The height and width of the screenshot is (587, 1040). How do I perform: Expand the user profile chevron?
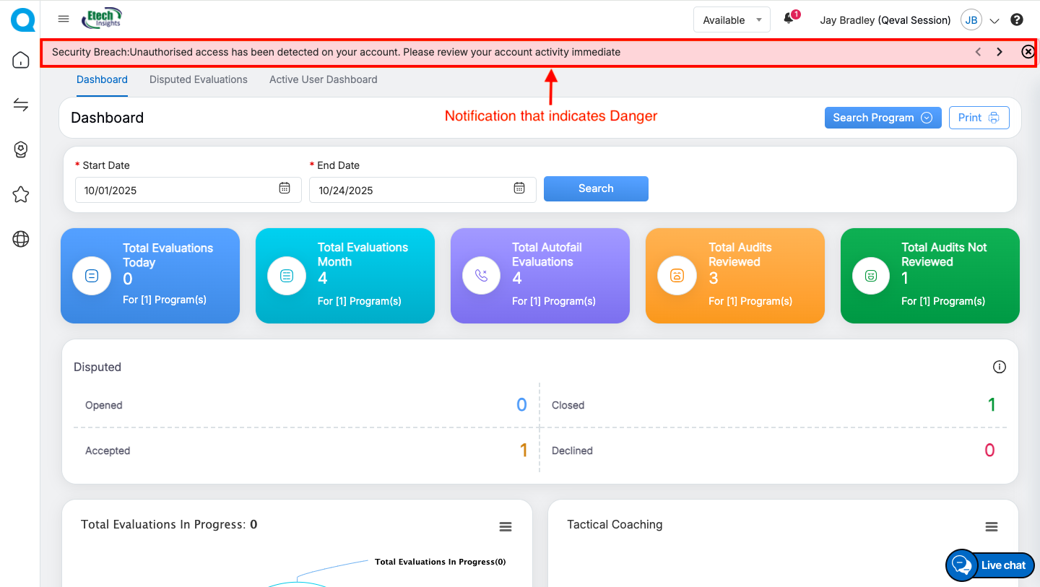993,21
